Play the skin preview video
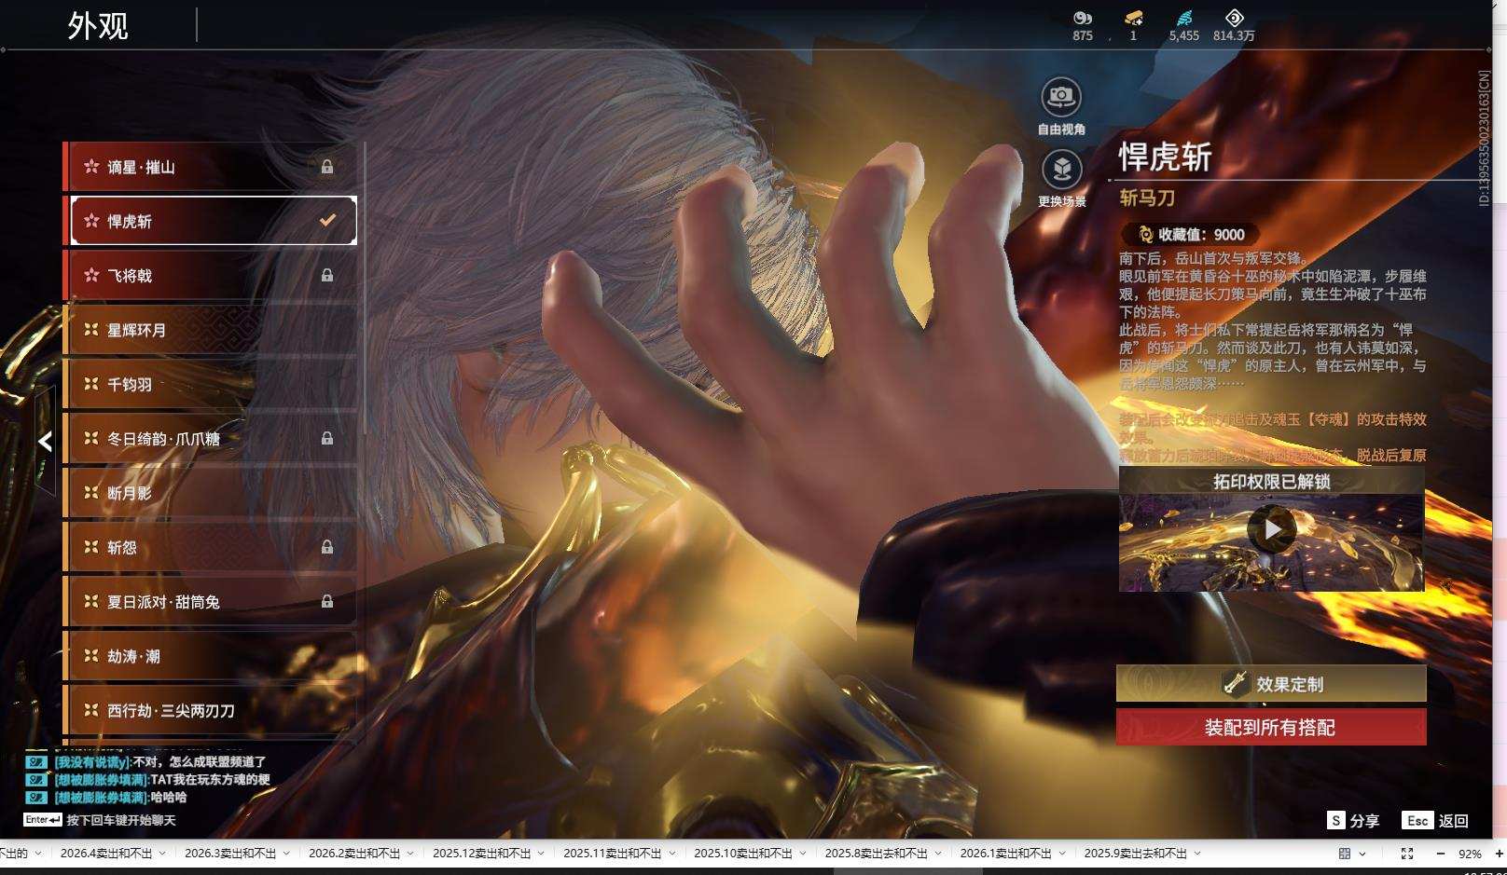The width and height of the screenshot is (1507, 875). click(1272, 529)
